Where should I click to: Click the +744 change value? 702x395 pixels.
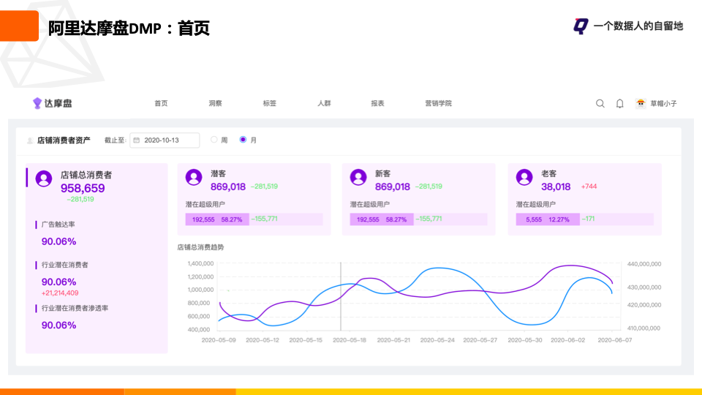coord(589,187)
